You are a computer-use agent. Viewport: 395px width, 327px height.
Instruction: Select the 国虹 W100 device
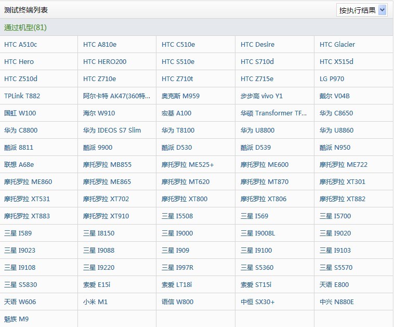20,113
